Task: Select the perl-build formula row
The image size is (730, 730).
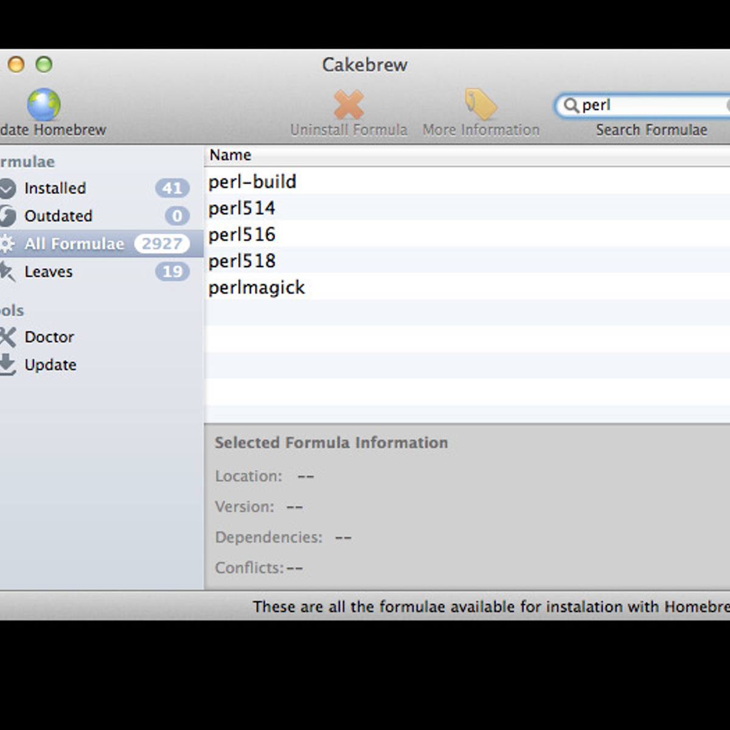Action: [467, 181]
